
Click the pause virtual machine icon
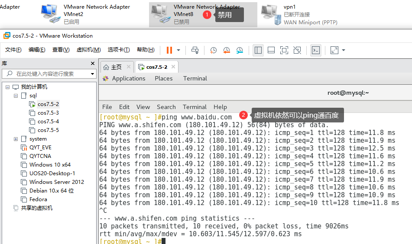[x=169, y=50]
